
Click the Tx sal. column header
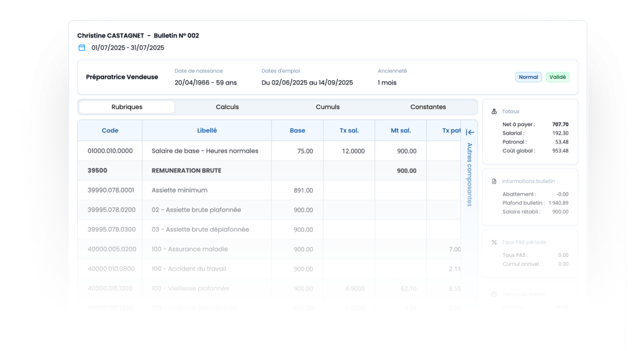[349, 130]
